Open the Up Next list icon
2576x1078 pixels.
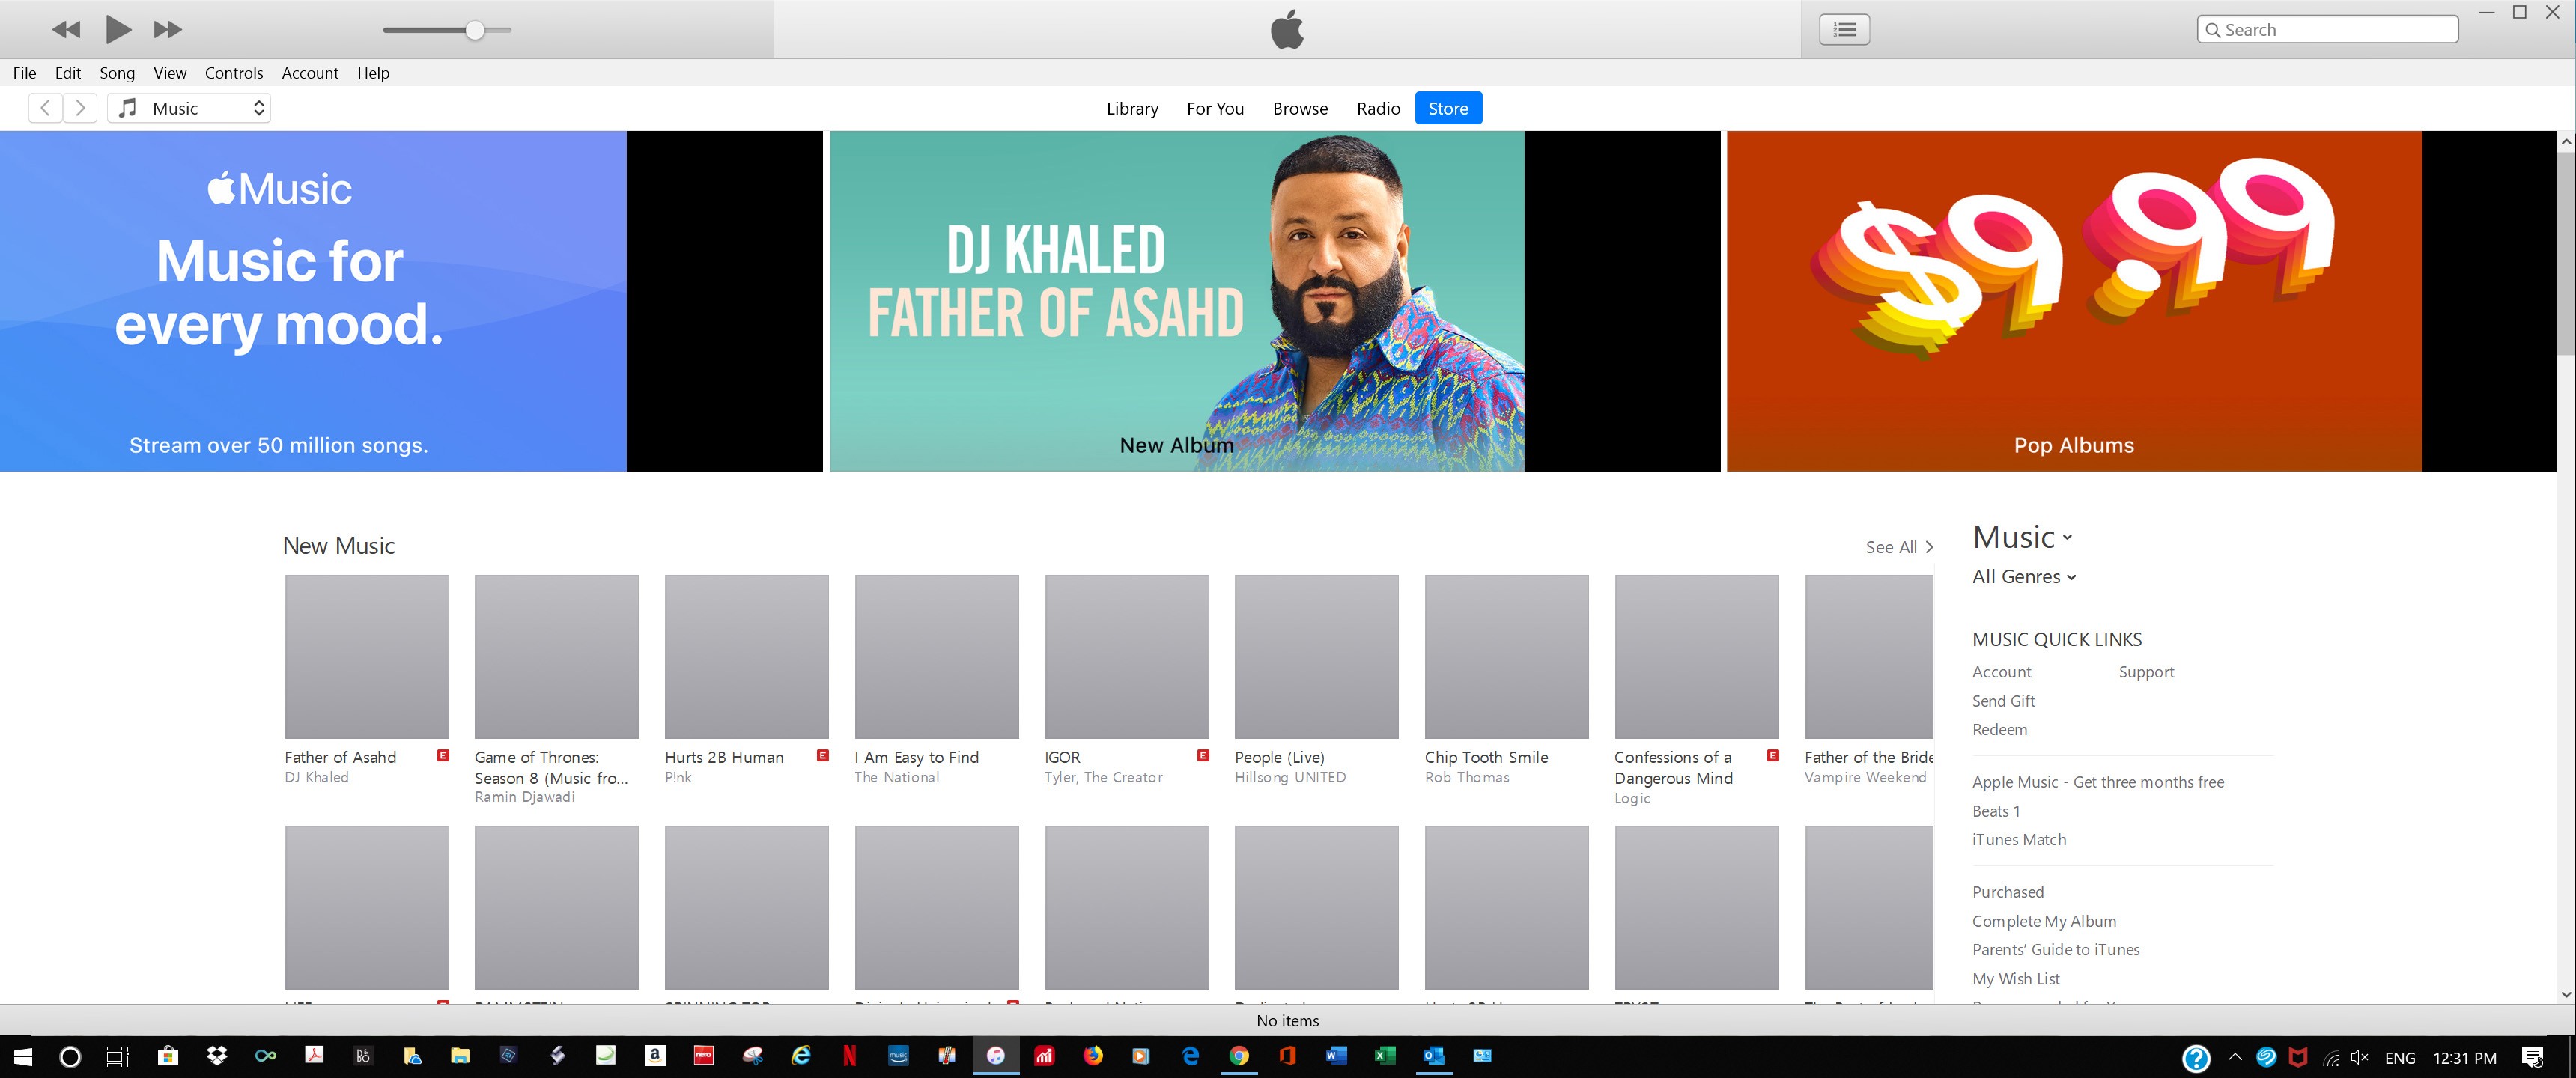1844,30
